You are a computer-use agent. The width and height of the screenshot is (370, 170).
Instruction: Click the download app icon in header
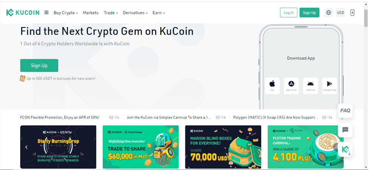click(352, 13)
